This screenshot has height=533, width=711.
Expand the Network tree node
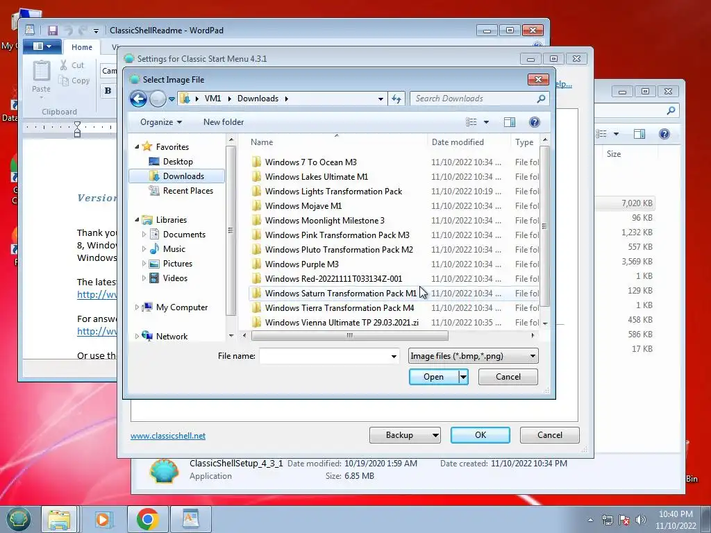tap(137, 337)
